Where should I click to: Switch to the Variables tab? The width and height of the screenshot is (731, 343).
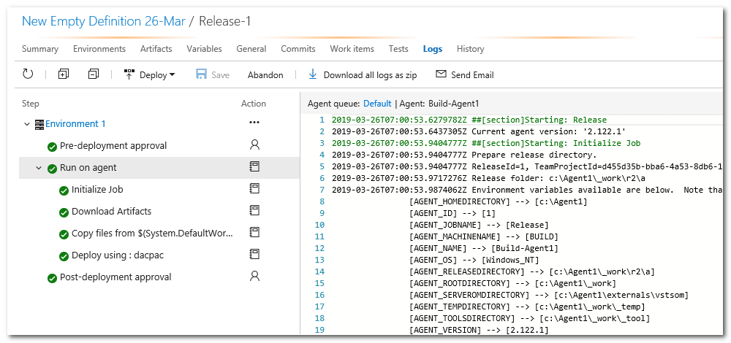click(x=204, y=49)
